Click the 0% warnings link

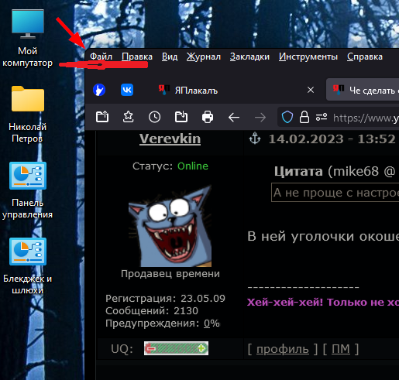(212, 324)
